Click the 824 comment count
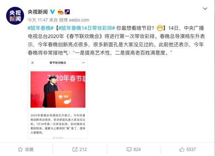This screenshot has width=215, height=156. 137,150
